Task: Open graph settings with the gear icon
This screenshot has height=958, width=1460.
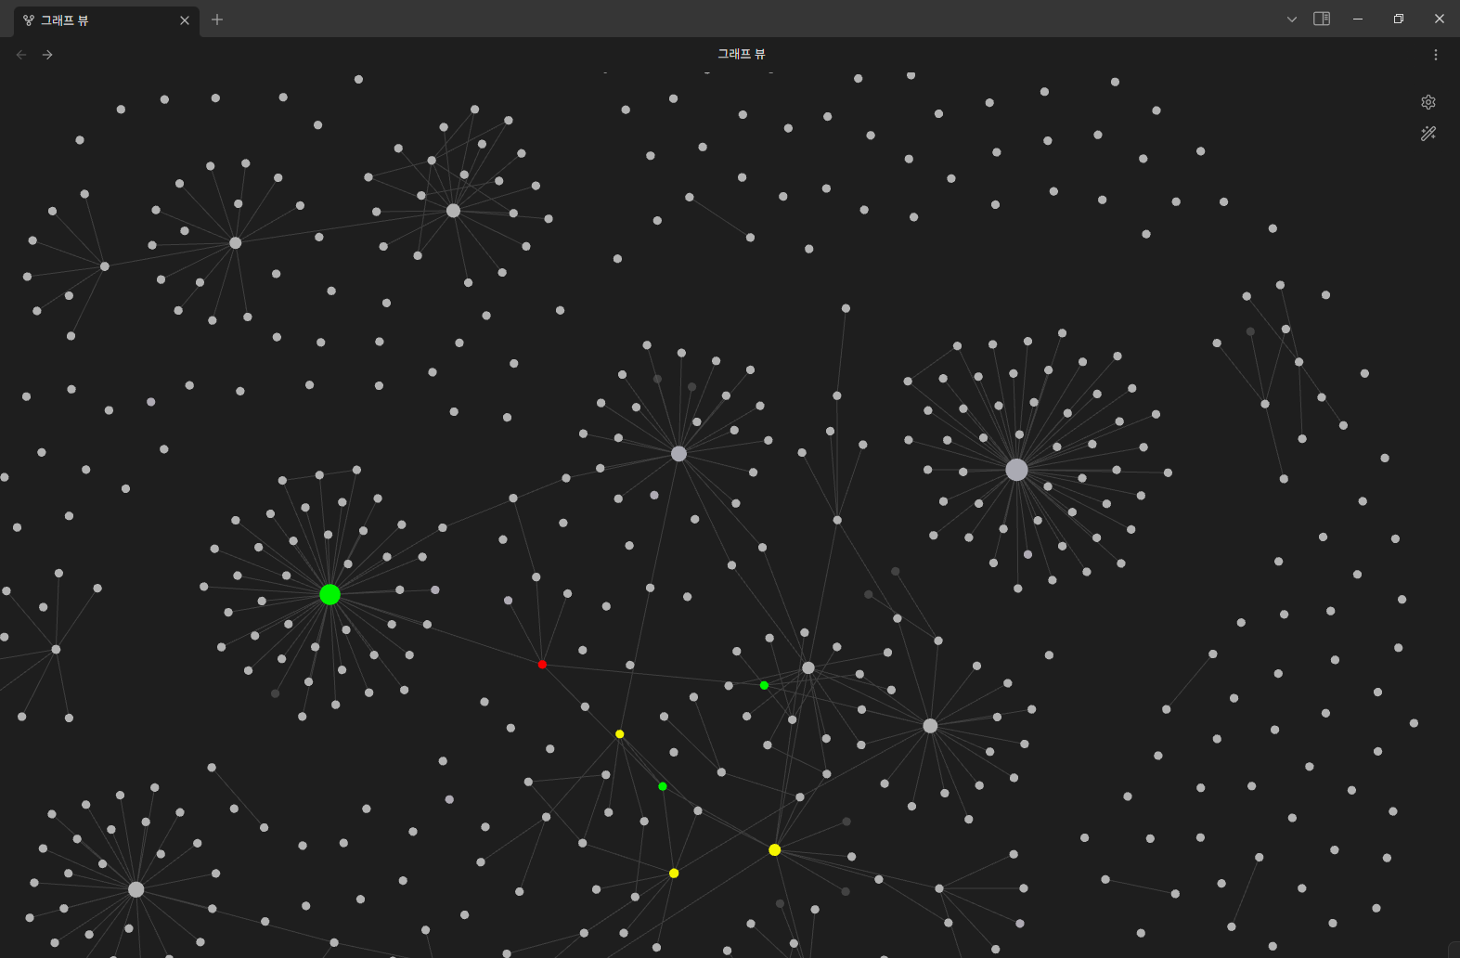Action: tap(1428, 102)
